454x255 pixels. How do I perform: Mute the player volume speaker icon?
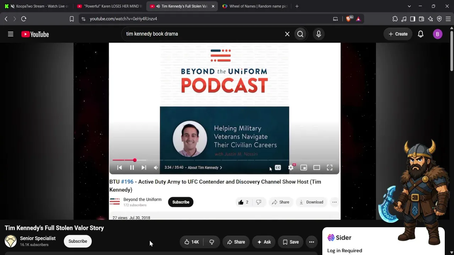156,168
